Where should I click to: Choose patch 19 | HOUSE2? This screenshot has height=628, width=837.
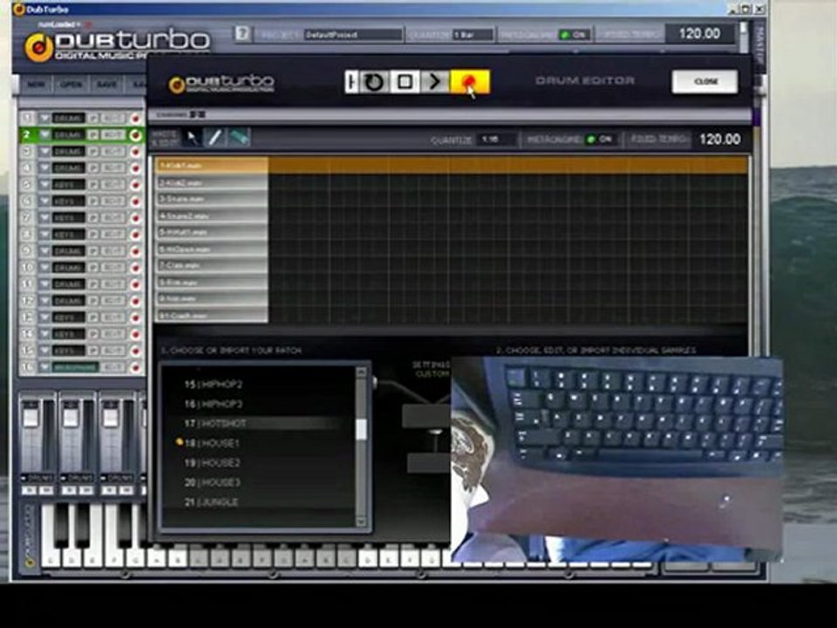(x=213, y=463)
